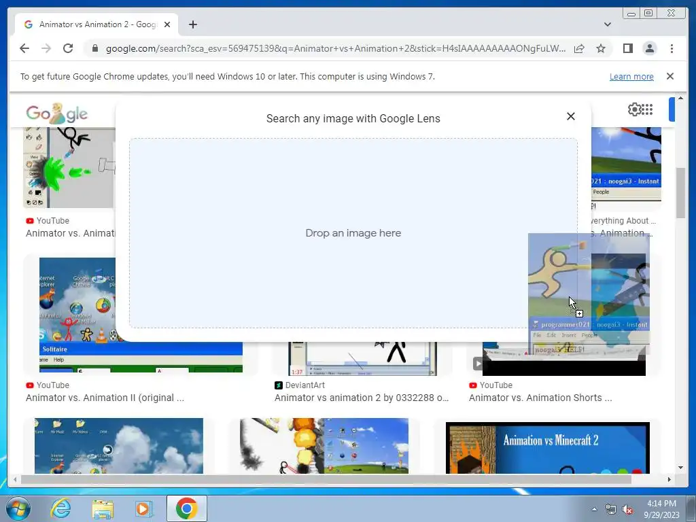Click the horizontal scrollbar thumb
Viewport: 696px width, 522px height.
pyautogui.click(x=326, y=479)
